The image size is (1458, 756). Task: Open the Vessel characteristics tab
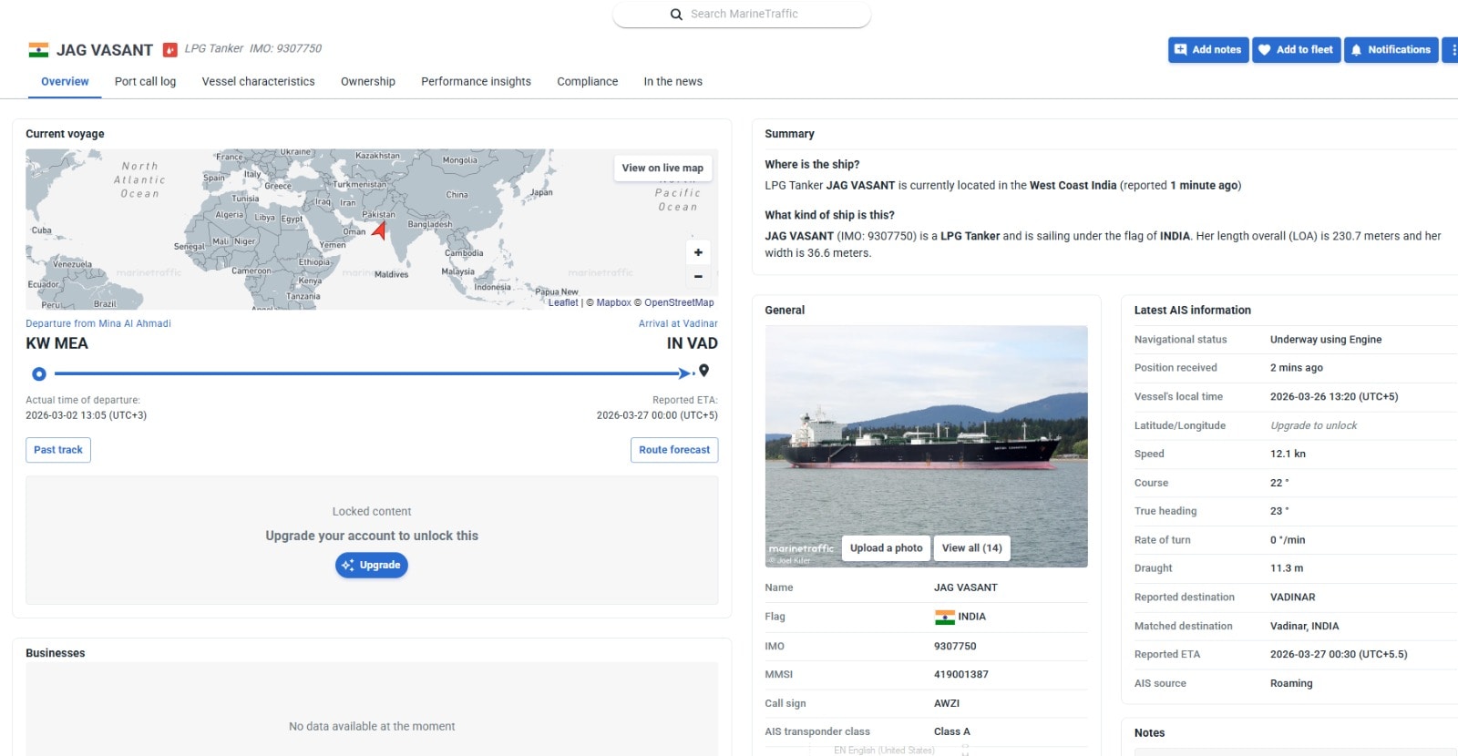(x=258, y=81)
